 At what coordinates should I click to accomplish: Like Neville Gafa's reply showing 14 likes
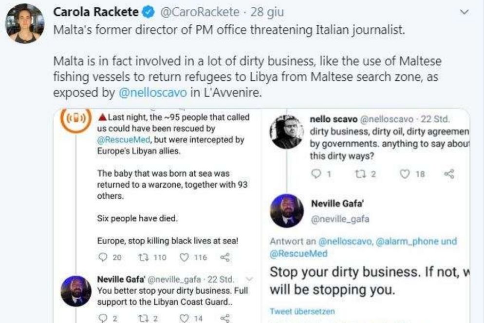tap(186, 317)
